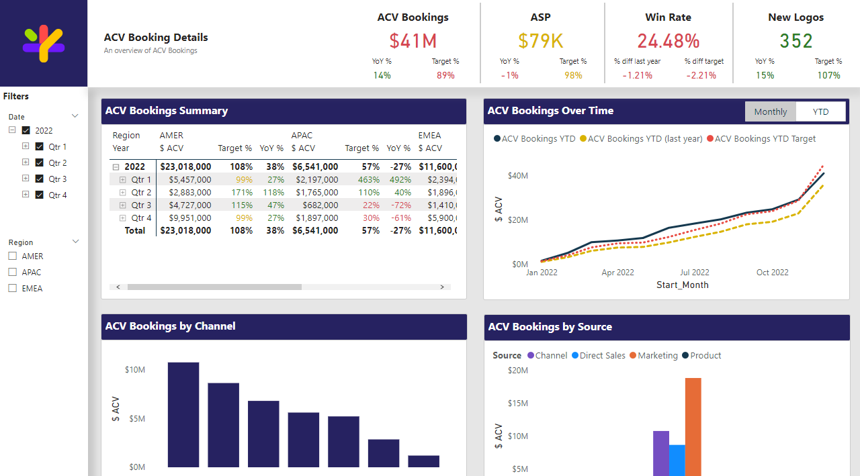
Task: Click the ACV Bookings Summary title bar
Action: pyautogui.click(x=284, y=111)
